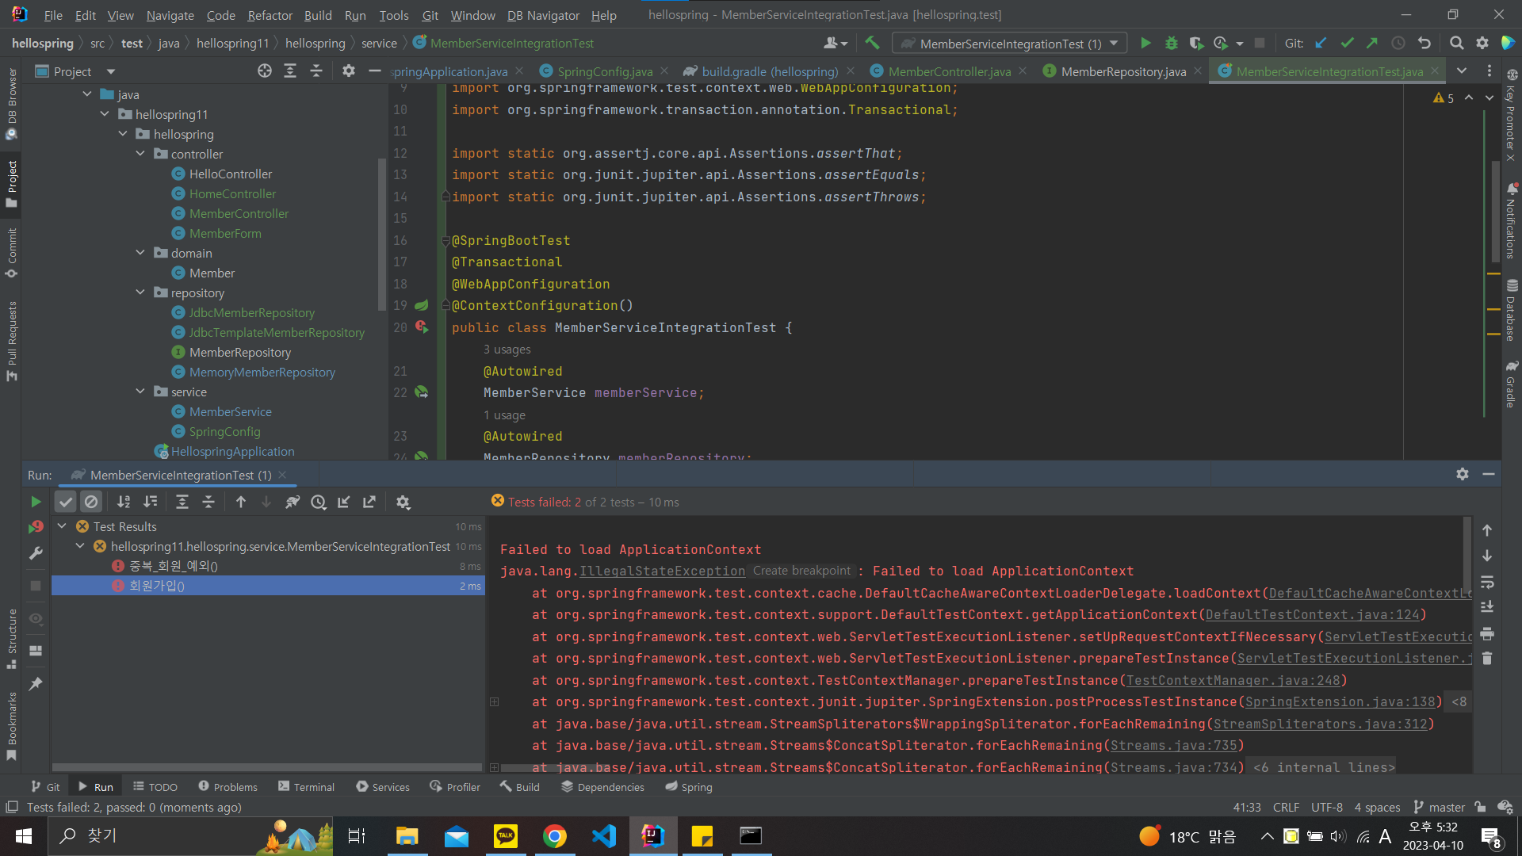The height and width of the screenshot is (856, 1522).
Task: Click Git push arrow icon
Action: click(1371, 43)
